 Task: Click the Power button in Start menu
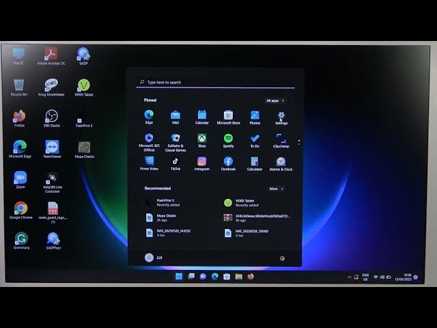(282, 258)
